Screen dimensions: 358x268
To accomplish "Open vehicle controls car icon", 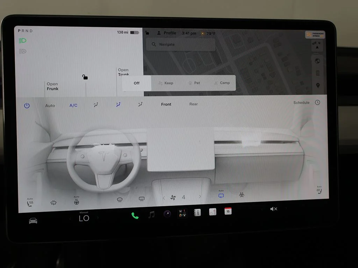I will tap(33, 221).
